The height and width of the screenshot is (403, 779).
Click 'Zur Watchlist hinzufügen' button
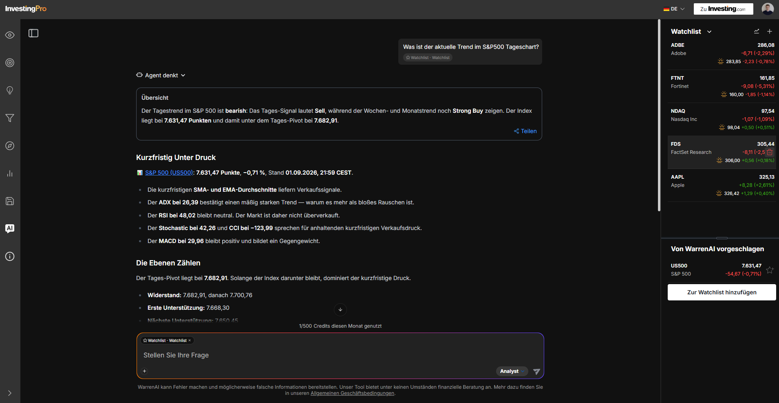click(722, 292)
